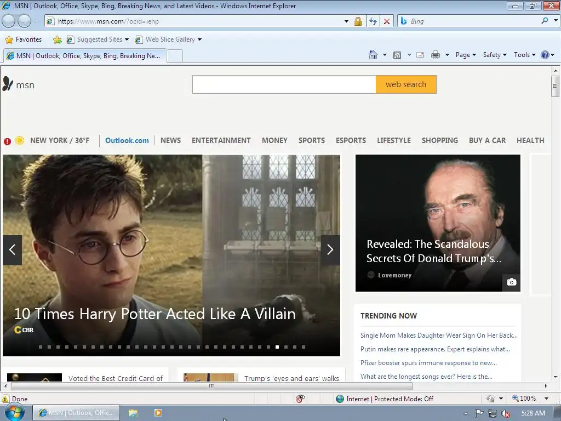This screenshot has height=421, width=561.
Task: Click the red Stop loading icon
Action: tap(387, 21)
